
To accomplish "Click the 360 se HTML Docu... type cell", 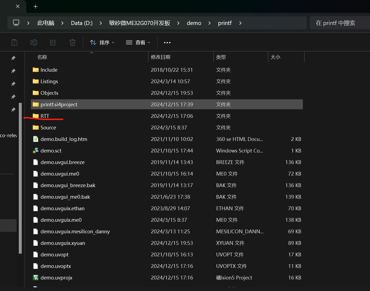I will (x=240, y=139).
